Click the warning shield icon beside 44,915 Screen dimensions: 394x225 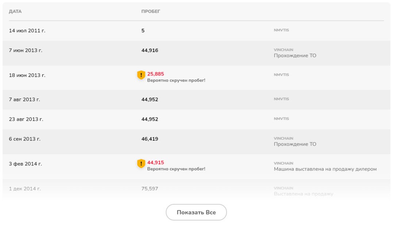tap(141, 164)
